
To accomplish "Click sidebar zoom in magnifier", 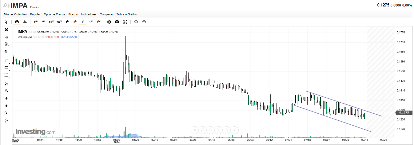I will tap(6, 83).
